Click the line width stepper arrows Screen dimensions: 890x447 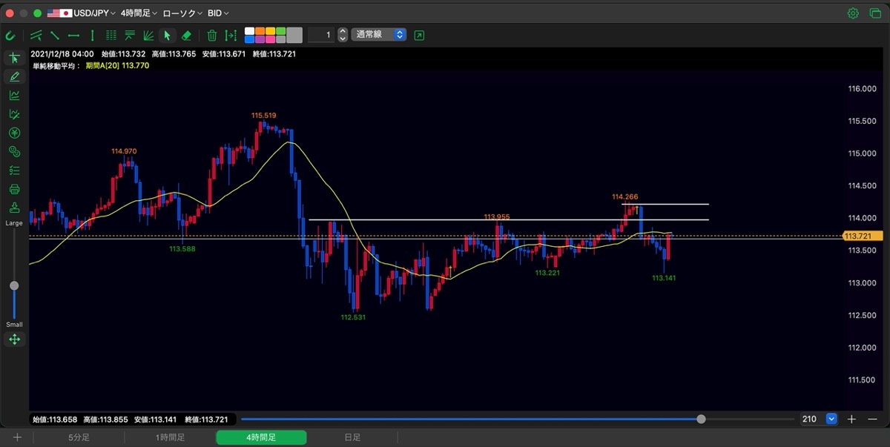pyautogui.click(x=343, y=35)
